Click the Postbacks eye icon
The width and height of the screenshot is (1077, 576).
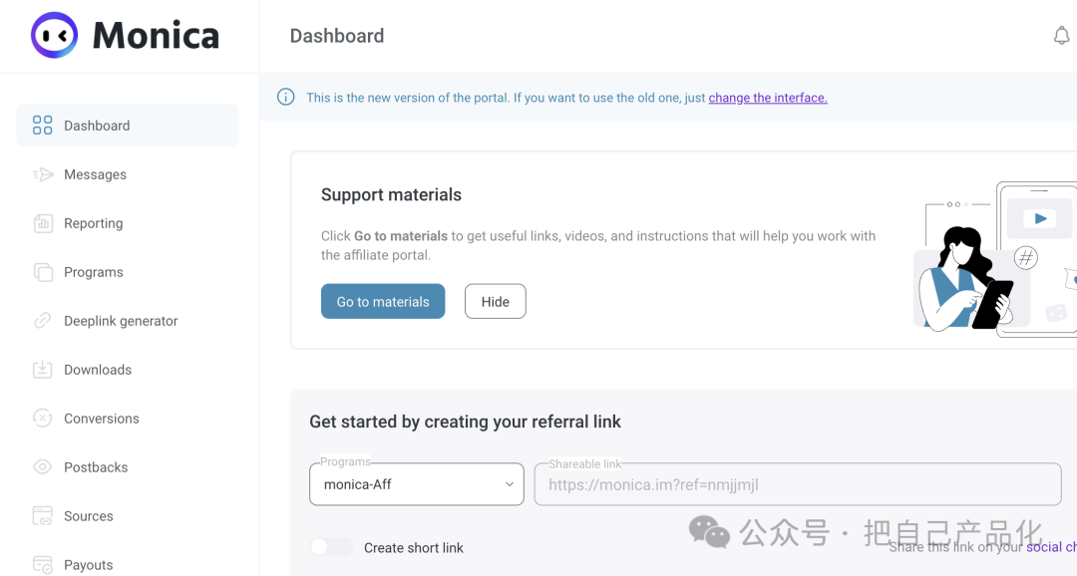(x=42, y=467)
